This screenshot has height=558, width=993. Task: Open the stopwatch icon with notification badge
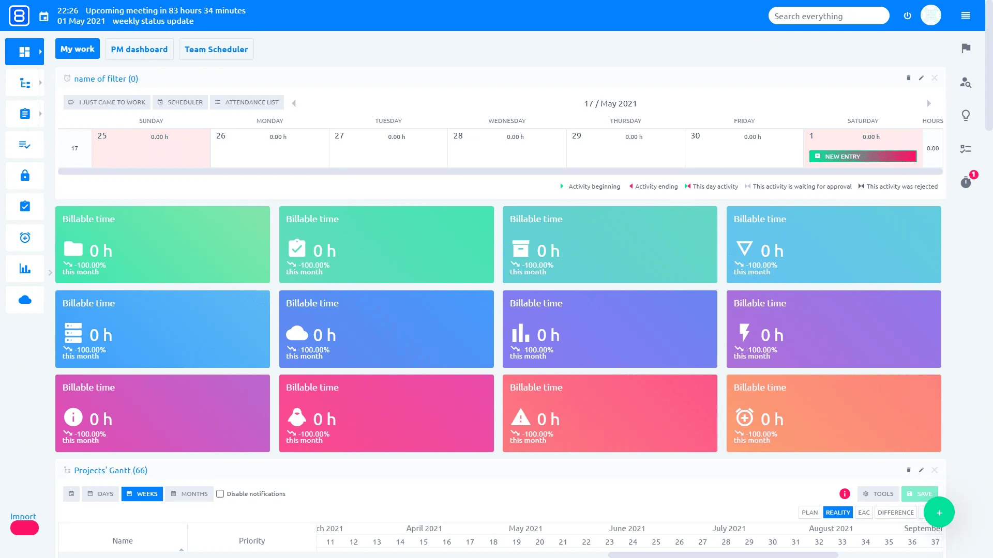pos(965,182)
